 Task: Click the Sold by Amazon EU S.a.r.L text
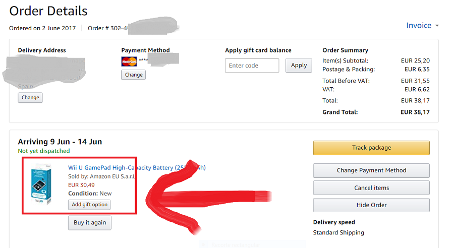102,176
